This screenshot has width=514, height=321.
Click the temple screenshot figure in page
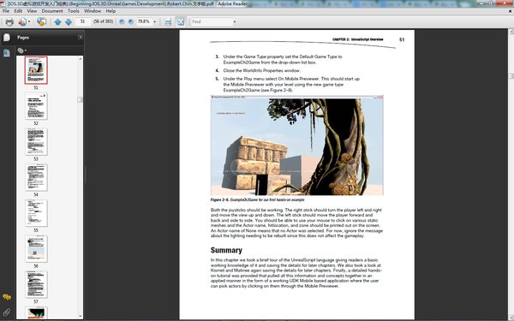[297, 146]
